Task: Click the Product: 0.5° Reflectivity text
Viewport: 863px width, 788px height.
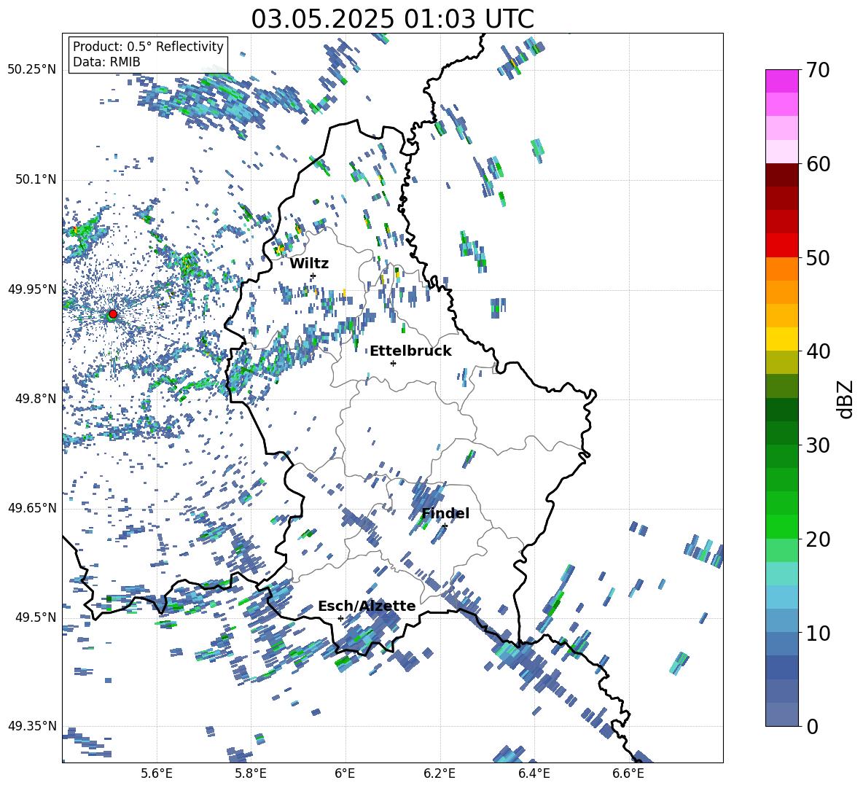Action: coord(148,46)
